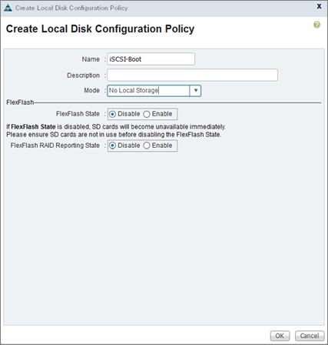This screenshot has height=345, width=328.
Task: Choose Enable for FlexFlash RAID Reporting State
Action: click(x=147, y=146)
